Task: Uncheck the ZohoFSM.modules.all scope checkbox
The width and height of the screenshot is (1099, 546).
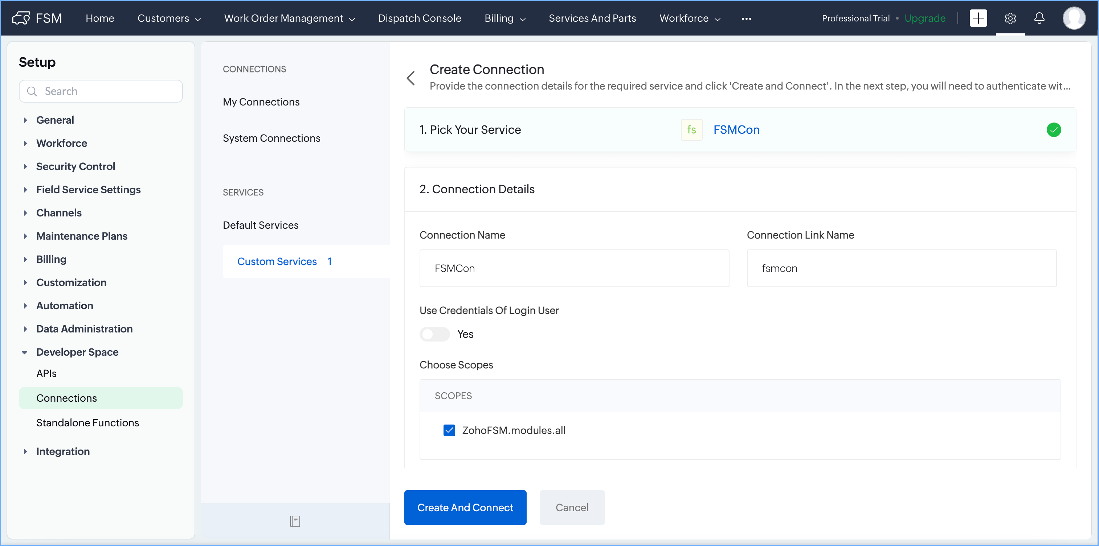Action: (x=449, y=430)
